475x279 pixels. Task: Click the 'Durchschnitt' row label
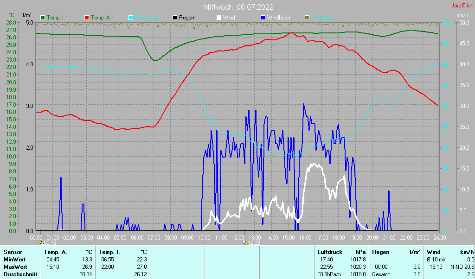click(20, 274)
